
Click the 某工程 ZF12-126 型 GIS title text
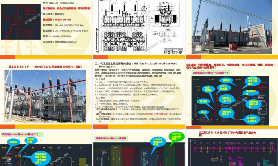coord(228,133)
